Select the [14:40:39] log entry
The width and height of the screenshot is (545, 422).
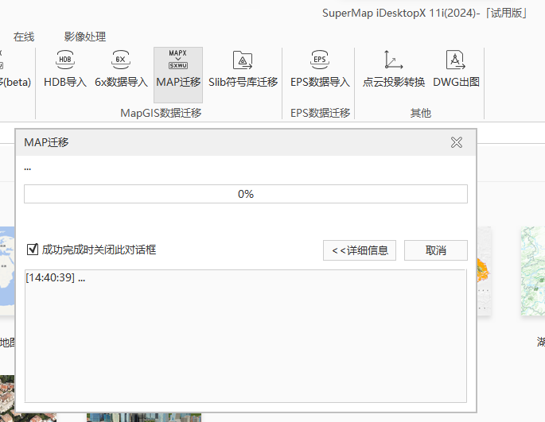click(56, 277)
